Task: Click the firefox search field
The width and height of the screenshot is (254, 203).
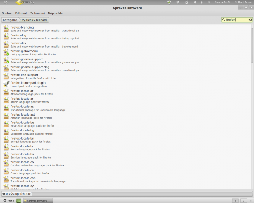Action: pos(237,20)
